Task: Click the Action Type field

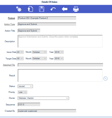Action: point(47,24)
